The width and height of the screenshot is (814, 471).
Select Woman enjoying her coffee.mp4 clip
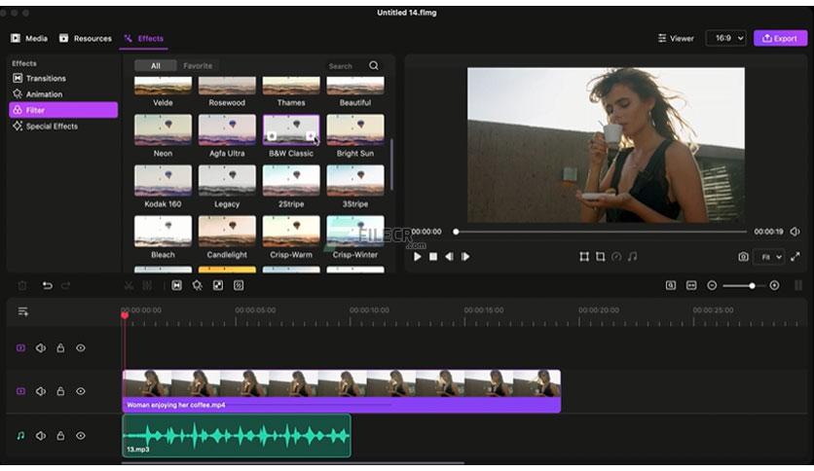(x=342, y=391)
